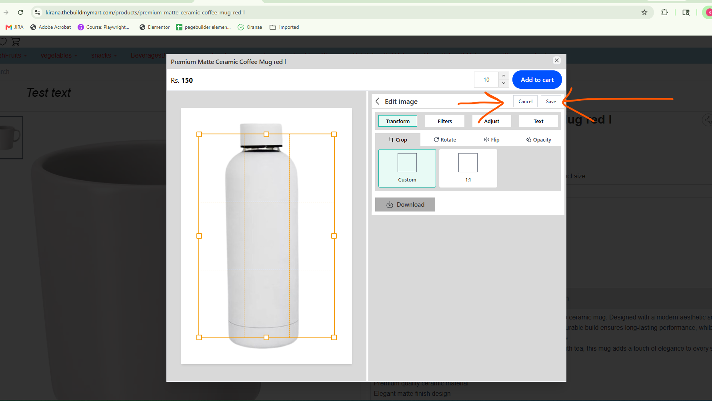The width and height of the screenshot is (712, 401).
Task: Select the Opacity tool
Action: (x=538, y=140)
